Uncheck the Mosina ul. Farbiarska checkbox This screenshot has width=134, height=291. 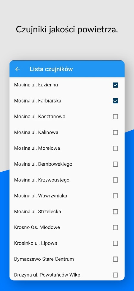click(115, 101)
